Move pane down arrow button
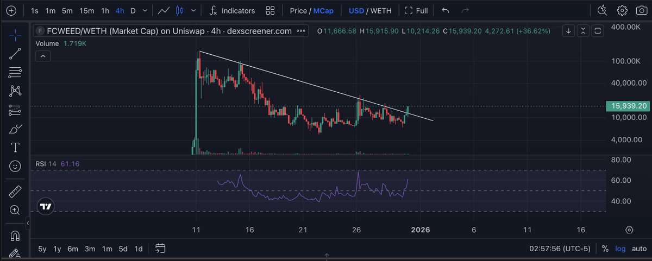Screen dimensions: 652x261 coord(568,31)
